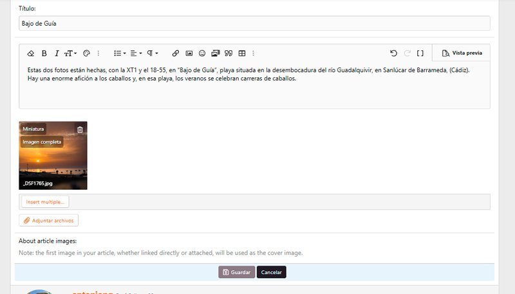The height and width of the screenshot is (294, 515).
Task: Click the Adjuntar archivos button
Action: point(49,221)
